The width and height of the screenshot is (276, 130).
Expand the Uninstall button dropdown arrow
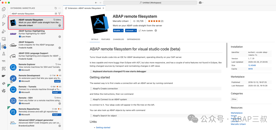[135, 31]
